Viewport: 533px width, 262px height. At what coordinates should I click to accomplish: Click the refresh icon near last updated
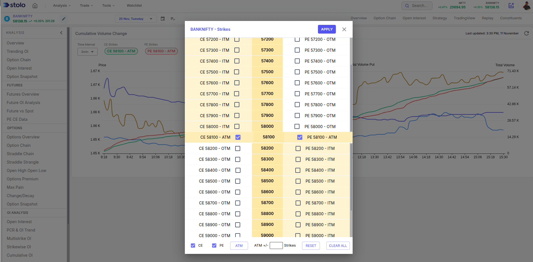click(527, 33)
